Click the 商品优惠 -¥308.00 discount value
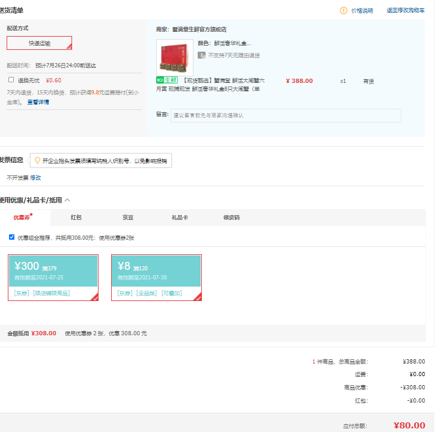Viewport: 438px width, 432px height. 413,388
